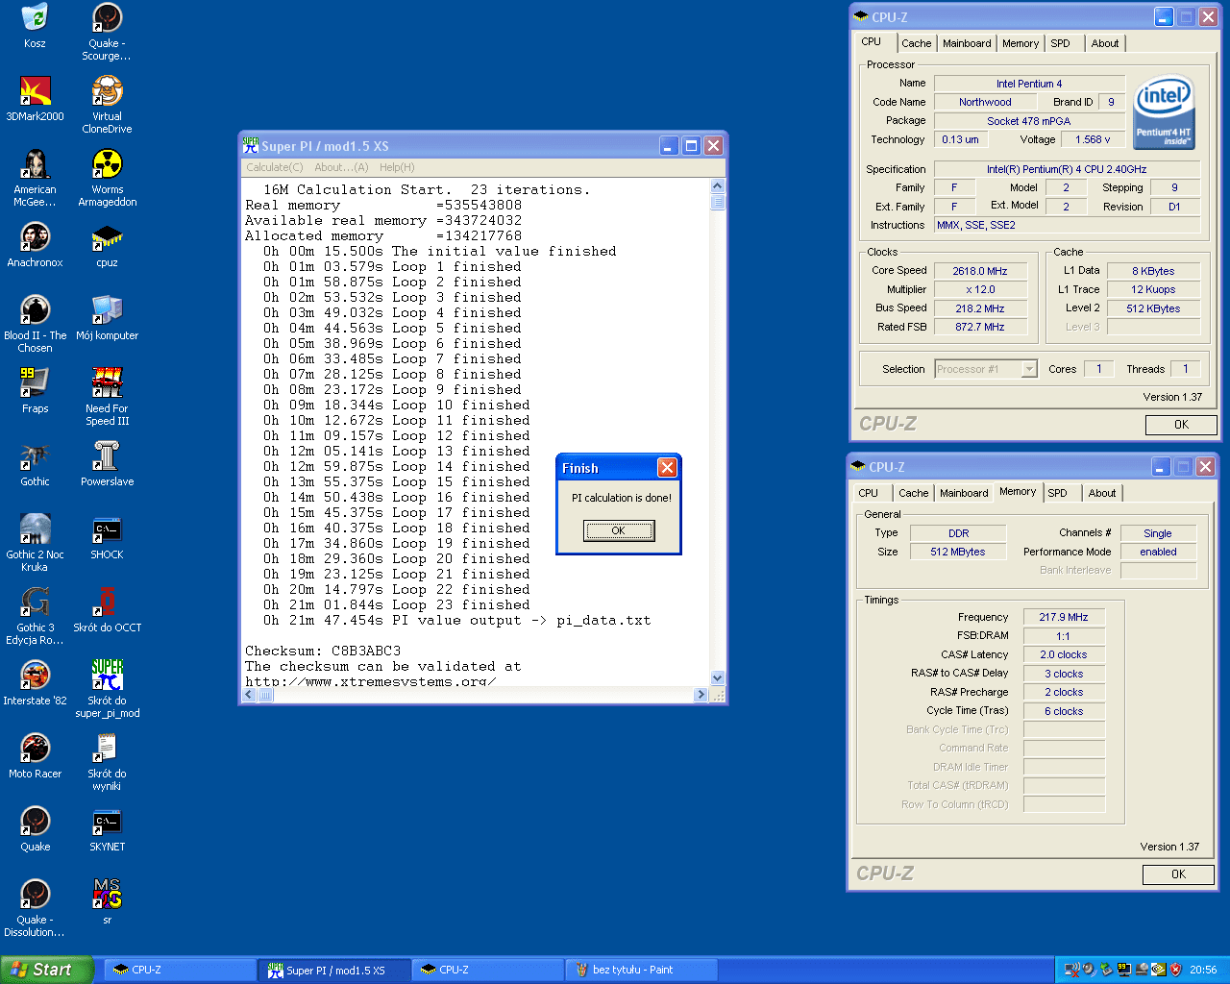Open Mainboard tab in upper CPU-Z window
Image resolution: width=1230 pixels, height=984 pixels.
(x=967, y=43)
